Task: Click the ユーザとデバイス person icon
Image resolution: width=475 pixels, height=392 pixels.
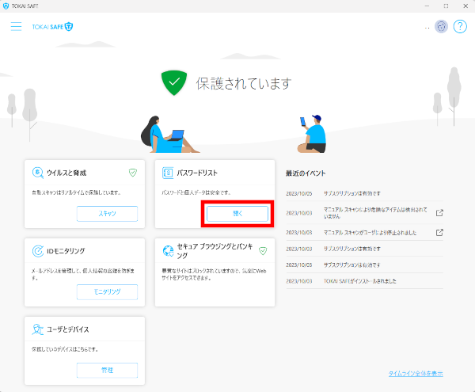Action: click(38, 329)
